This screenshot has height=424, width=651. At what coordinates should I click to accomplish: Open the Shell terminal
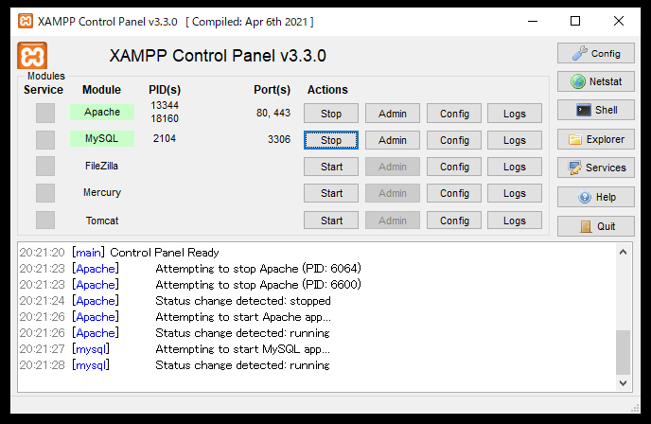[595, 110]
